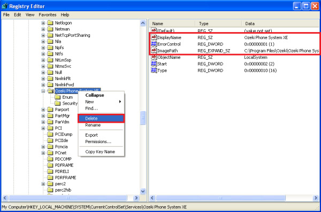321x212 pixels.
Task: Select the DisplayName string value icon
Action: (x=154, y=37)
